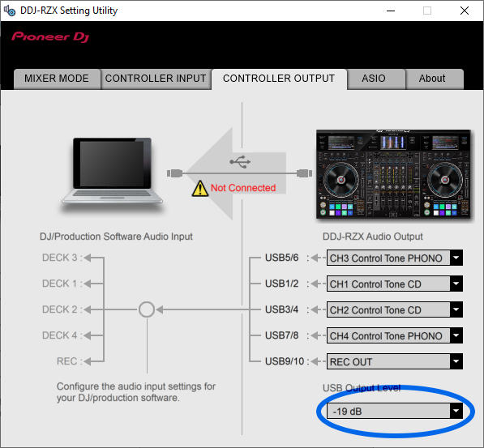This screenshot has width=484, height=448.
Task: Expand the USB5/6 output dropdown
Action: pos(395,258)
